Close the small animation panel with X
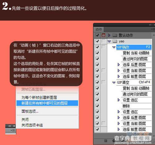This screenshot has height=145, width=155. click(x=14, y=126)
